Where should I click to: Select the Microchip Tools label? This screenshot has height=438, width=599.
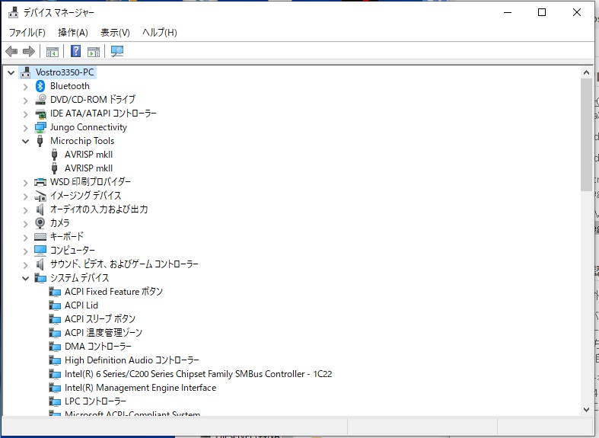point(82,141)
